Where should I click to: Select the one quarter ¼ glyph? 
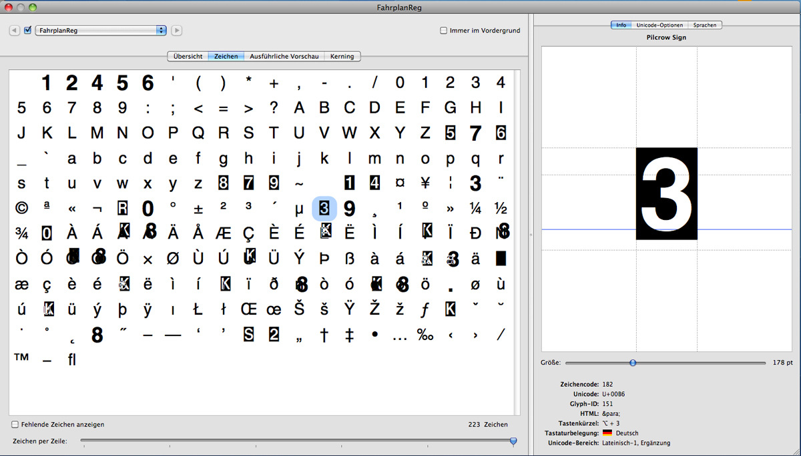(475, 208)
